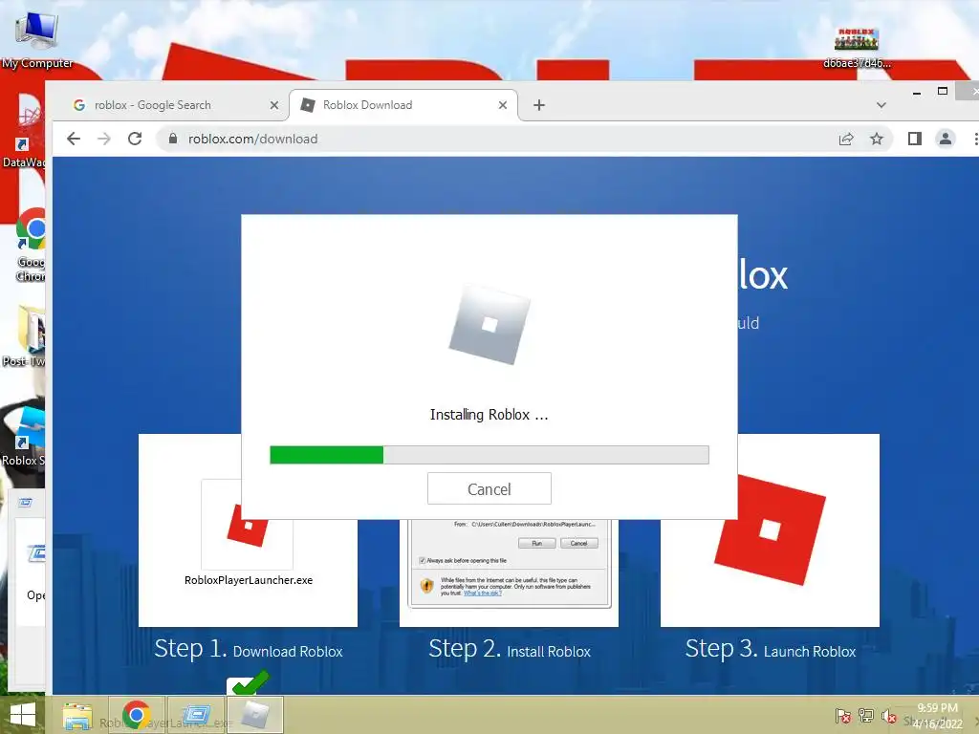The height and width of the screenshot is (734, 979).
Task: Go back to the previous page
Action: point(74,139)
